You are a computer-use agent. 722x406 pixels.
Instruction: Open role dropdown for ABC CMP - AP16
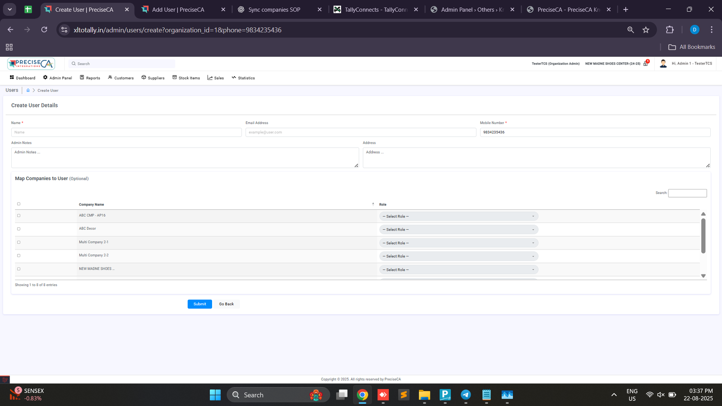point(458,217)
